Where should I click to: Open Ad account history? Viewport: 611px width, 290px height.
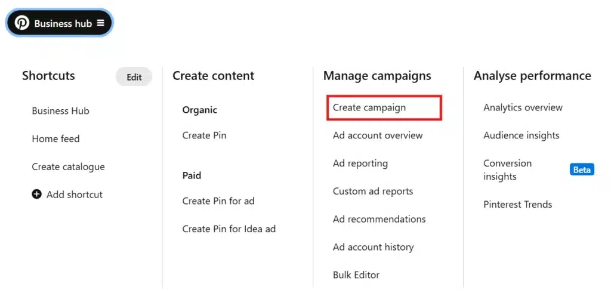point(374,247)
